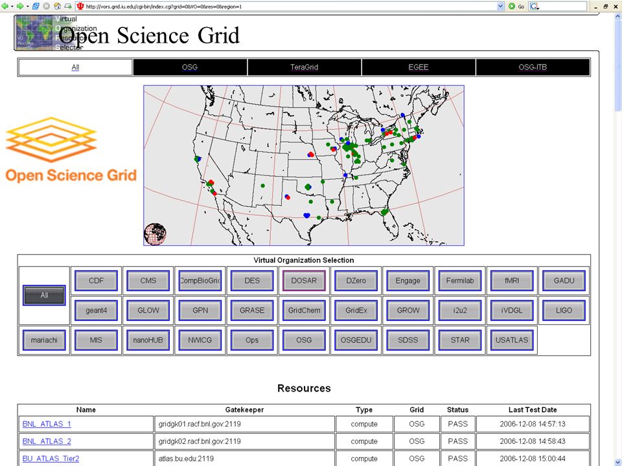The width and height of the screenshot is (622, 466).
Task: Select the Engage VO button
Action: tap(408, 280)
